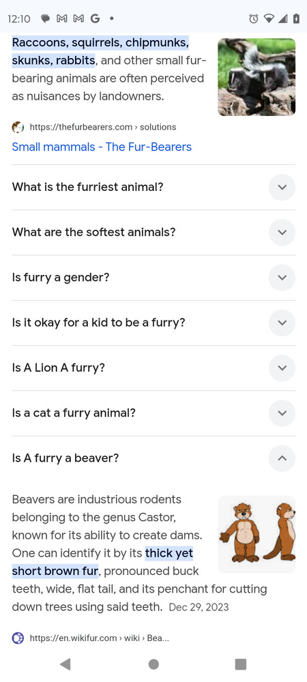Tap the Android back navigation button

(x=65, y=664)
